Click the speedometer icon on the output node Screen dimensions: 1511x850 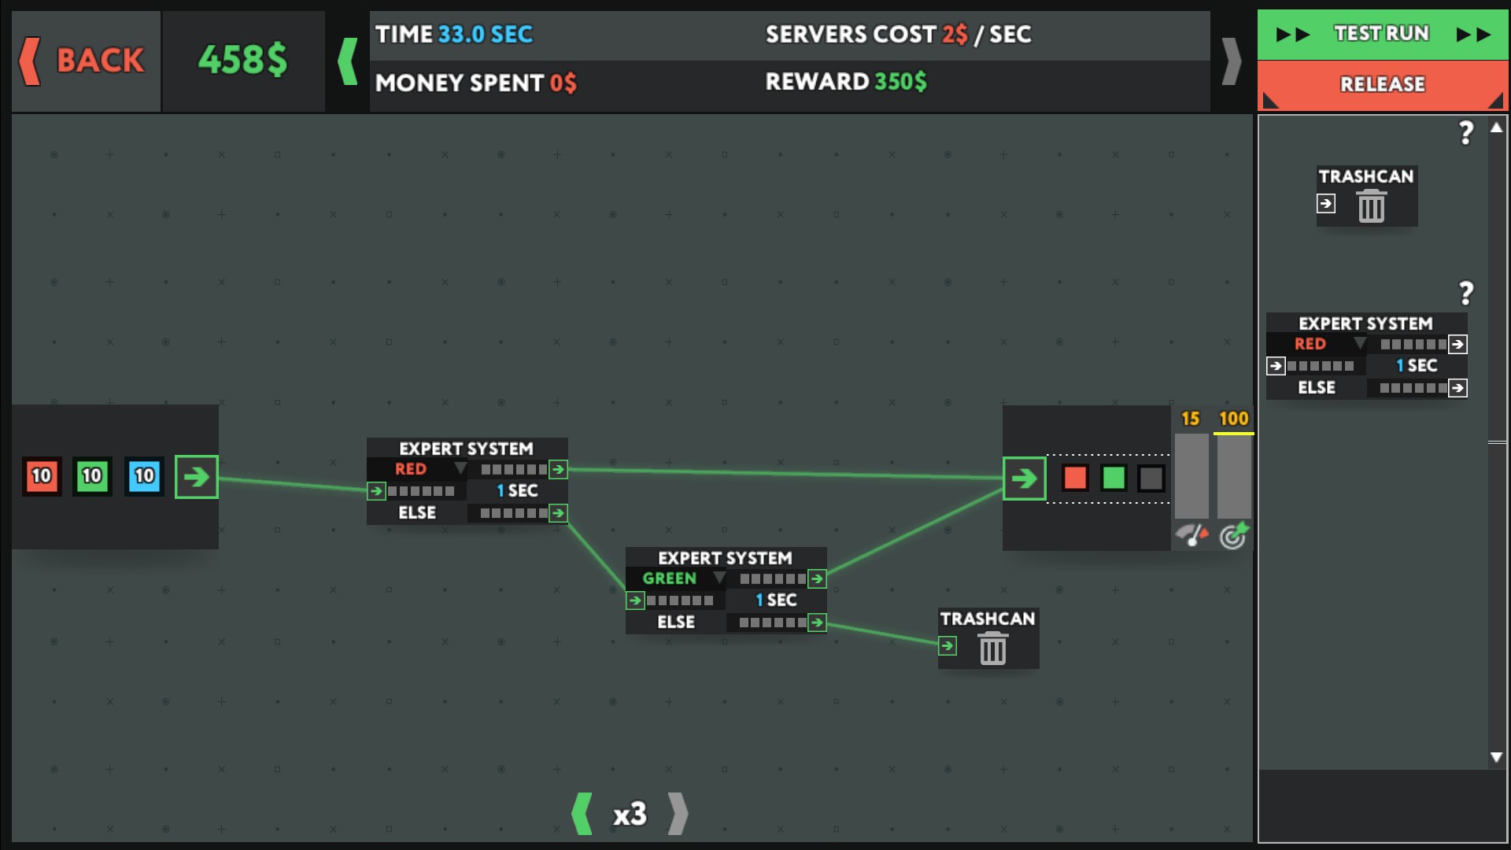point(1190,534)
